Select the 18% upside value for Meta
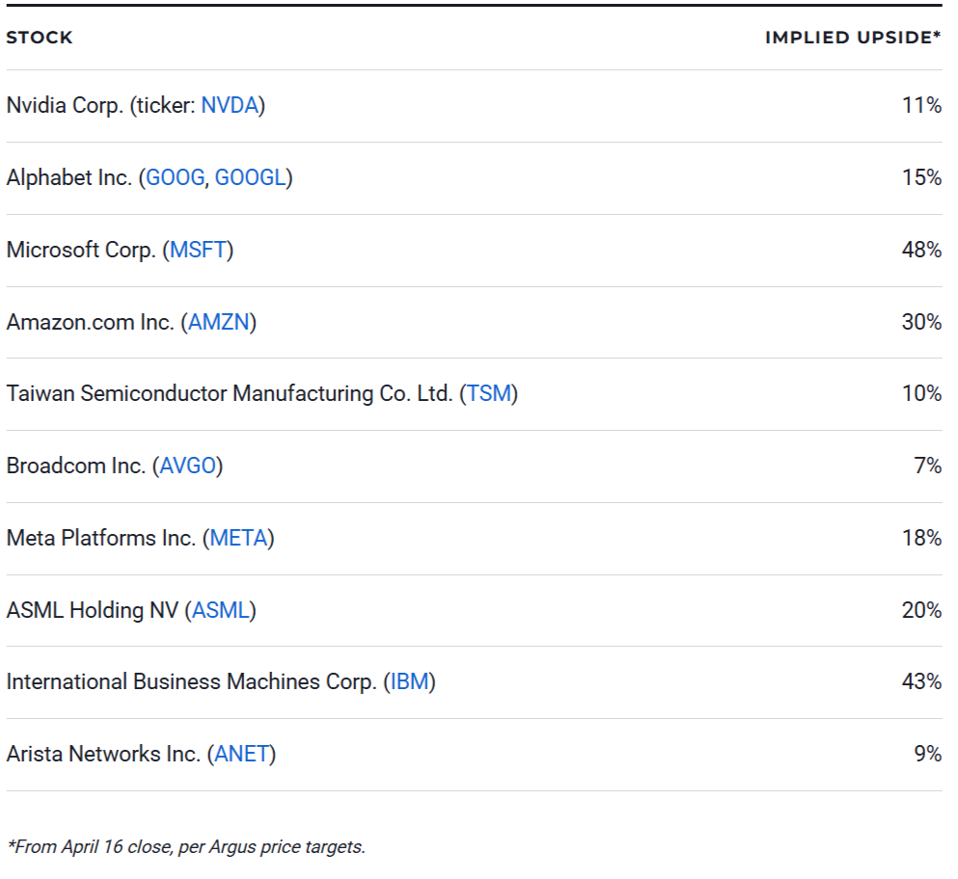Image resolution: width=958 pixels, height=879 pixels. 922,538
